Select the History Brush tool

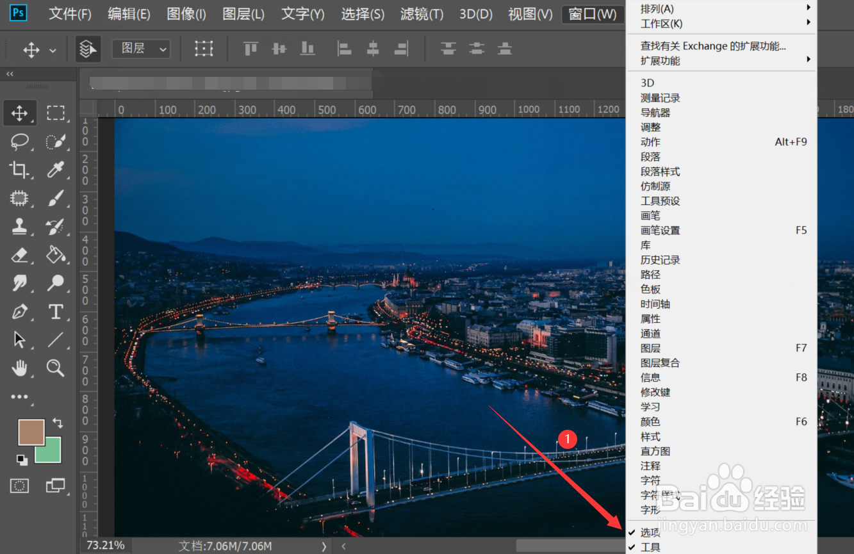(x=56, y=226)
